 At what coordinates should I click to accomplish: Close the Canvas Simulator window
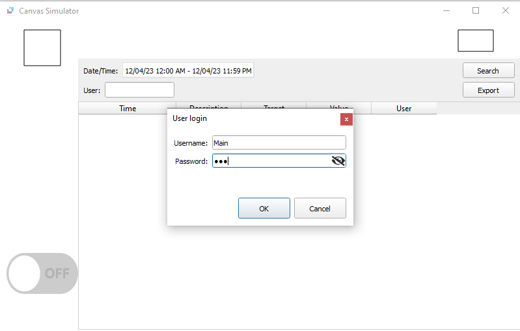coord(506,10)
